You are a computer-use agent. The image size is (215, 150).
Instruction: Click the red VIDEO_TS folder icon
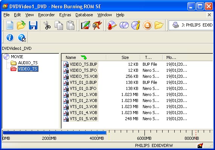(14, 69)
